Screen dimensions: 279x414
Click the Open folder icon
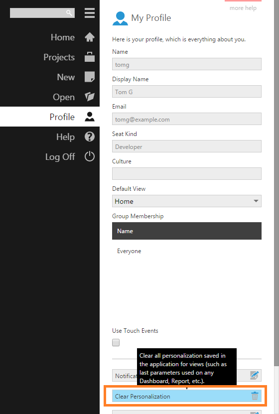point(90,97)
